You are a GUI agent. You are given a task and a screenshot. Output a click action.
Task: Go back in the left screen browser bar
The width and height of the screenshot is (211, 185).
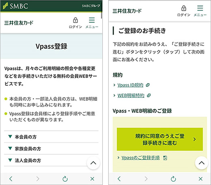pyautogui.click(x=11, y=179)
